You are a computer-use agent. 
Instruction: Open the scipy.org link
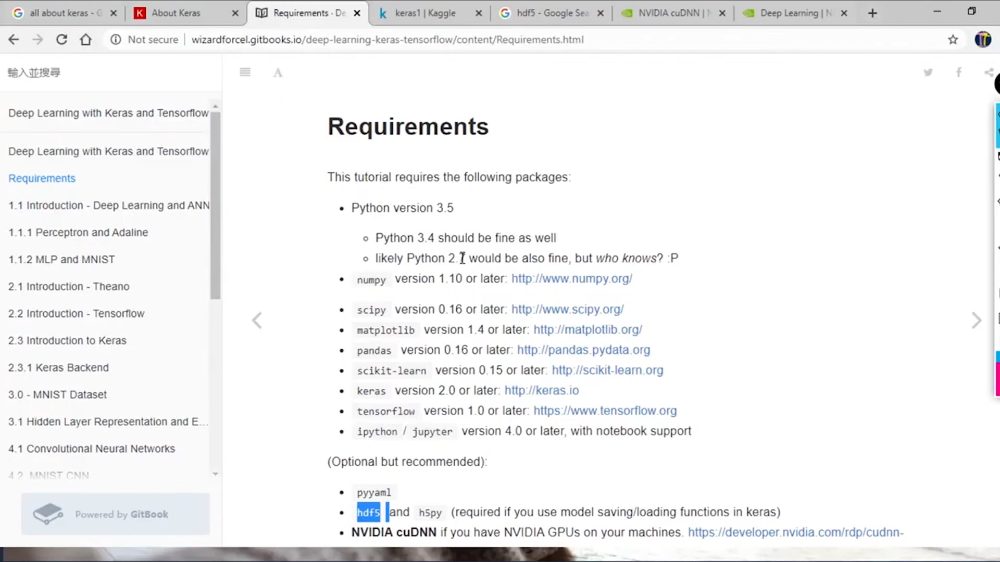567,310
